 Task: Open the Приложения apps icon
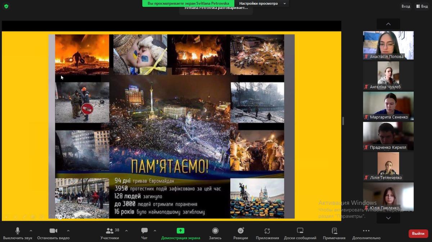(267, 231)
